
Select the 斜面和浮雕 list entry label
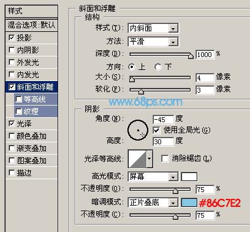(35, 87)
